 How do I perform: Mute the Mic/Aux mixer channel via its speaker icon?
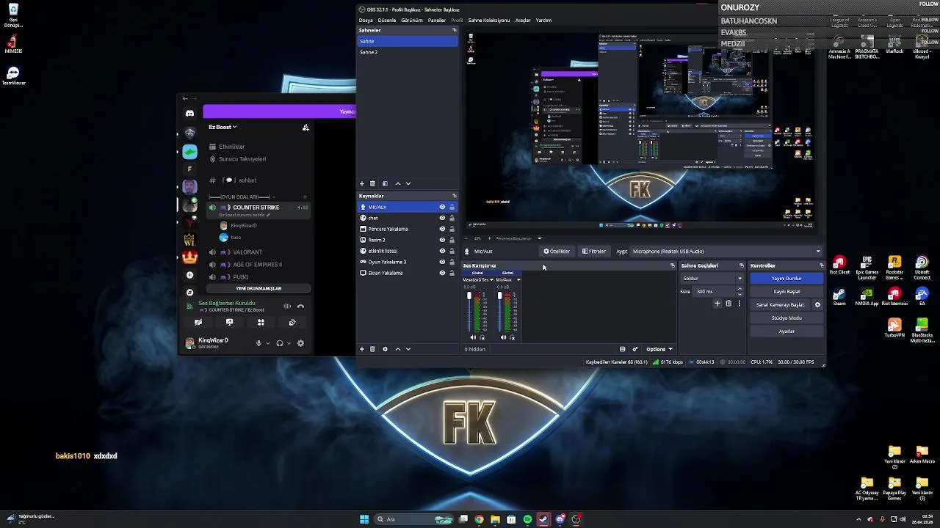(x=503, y=337)
